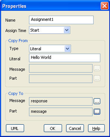
Task: Select the empty Copy From Message field
Action: coord(61,68)
